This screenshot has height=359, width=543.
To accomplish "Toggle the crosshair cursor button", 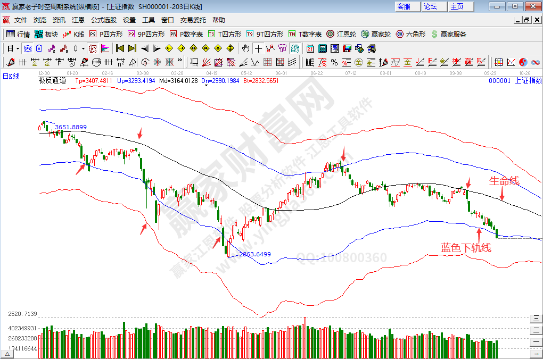I will (258, 48).
